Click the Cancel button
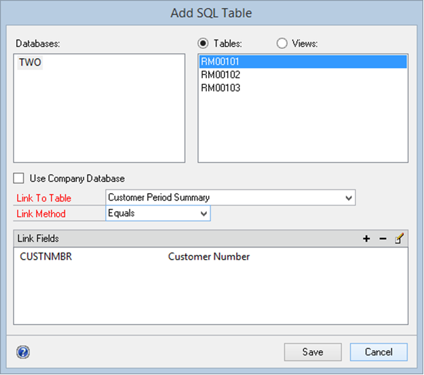Viewport: 424px width, 375px height. coord(379,352)
